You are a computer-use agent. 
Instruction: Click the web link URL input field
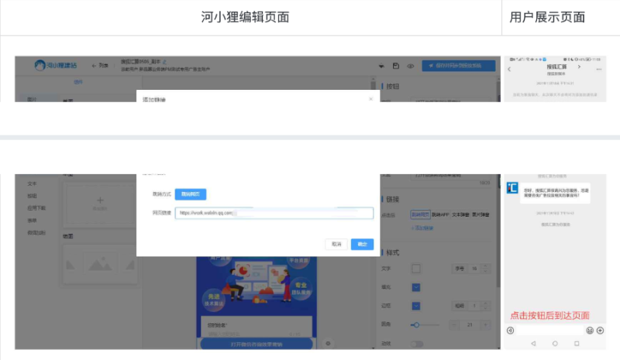274,213
